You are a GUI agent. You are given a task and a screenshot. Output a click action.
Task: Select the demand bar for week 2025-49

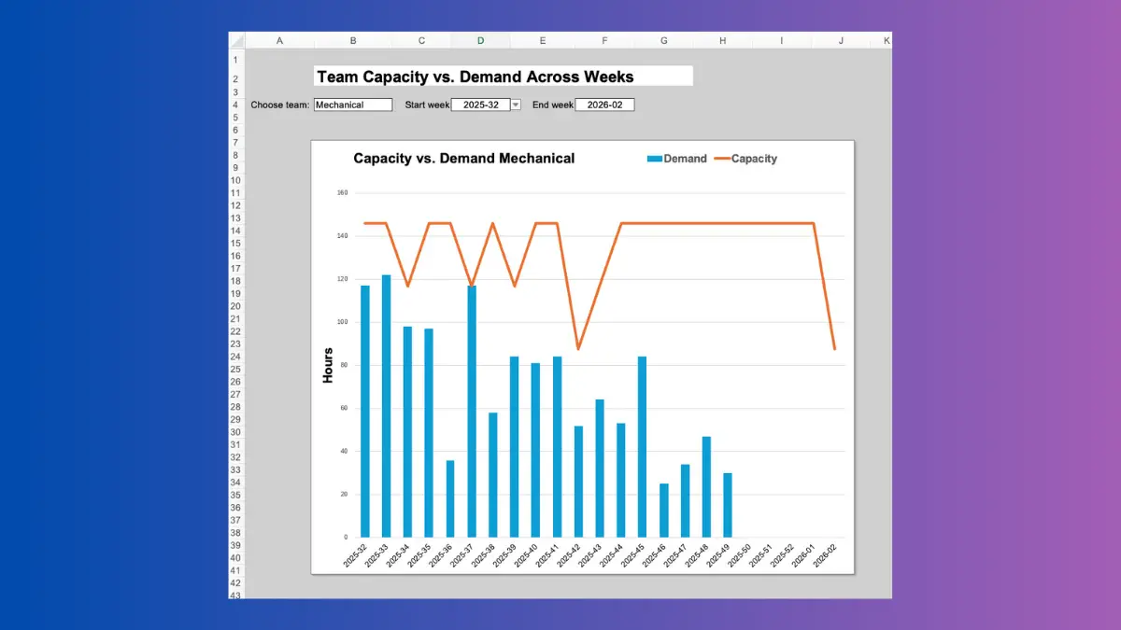click(728, 505)
